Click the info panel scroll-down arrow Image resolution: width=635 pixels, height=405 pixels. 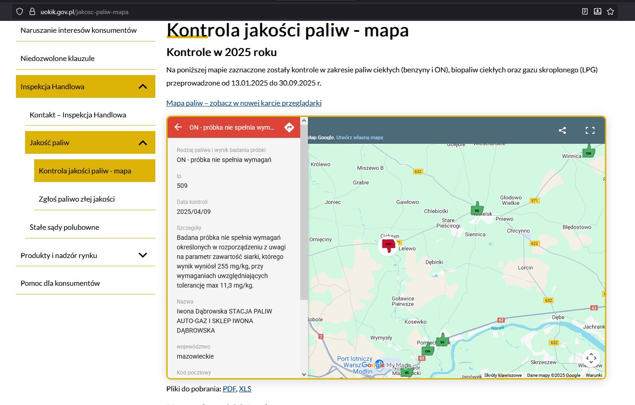pyautogui.click(x=304, y=374)
